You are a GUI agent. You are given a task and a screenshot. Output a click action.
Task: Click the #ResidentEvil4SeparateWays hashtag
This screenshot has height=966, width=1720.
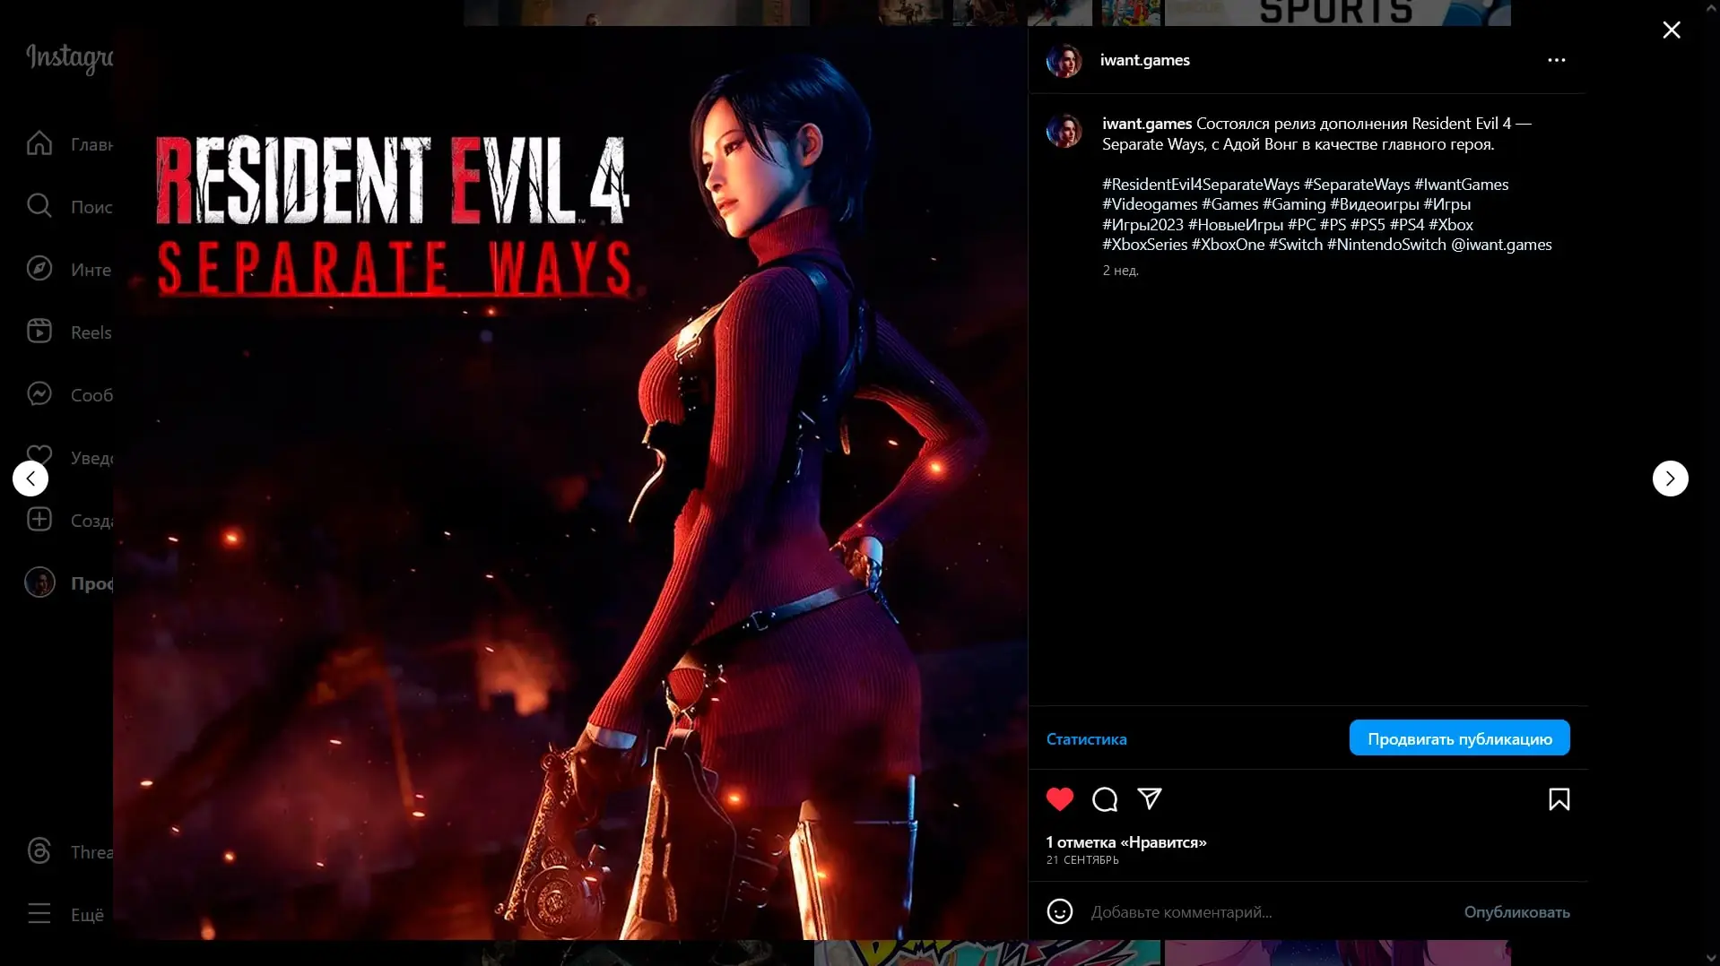click(x=1200, y=185)
